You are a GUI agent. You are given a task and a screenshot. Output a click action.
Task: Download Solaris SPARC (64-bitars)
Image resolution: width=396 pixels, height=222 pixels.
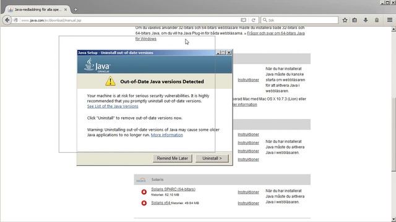tap(173, 189)
